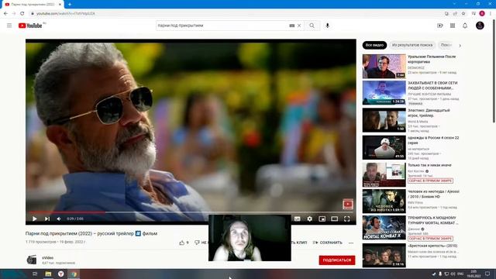
Task: Toggle subtitles in player
Action: click(297, 219)
